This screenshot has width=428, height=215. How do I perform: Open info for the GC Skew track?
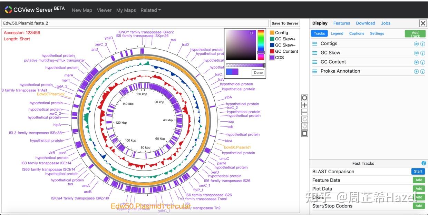pyautogui.click(x=422, y=53)
